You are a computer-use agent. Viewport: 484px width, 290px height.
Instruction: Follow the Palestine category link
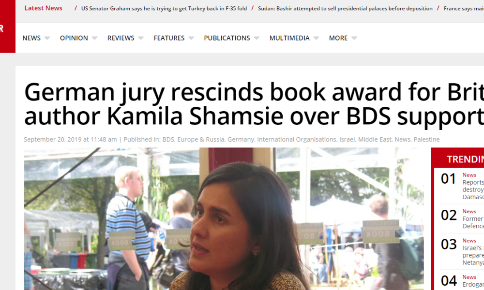click(426, 139)
